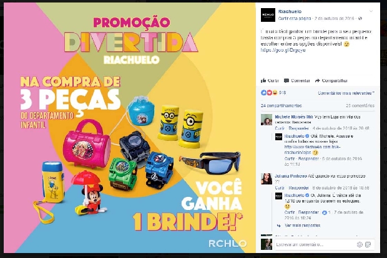Expand Comentários mais relevantes sort dropdown

346,93
